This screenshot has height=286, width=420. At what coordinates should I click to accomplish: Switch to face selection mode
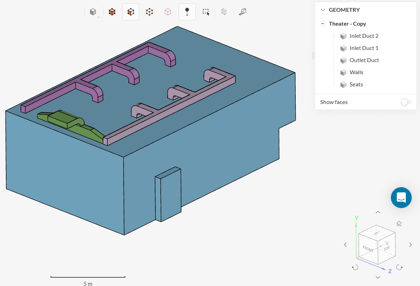pos(131,12)
